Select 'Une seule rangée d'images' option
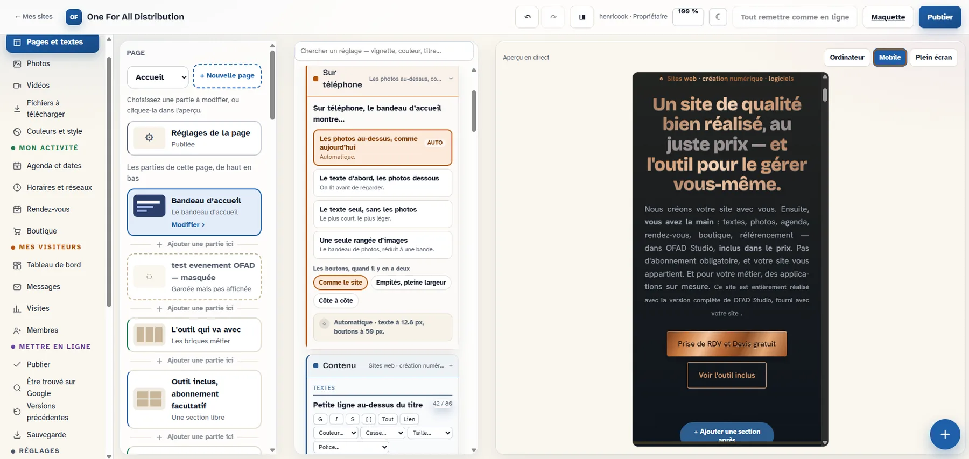 [x=382, y=245]
